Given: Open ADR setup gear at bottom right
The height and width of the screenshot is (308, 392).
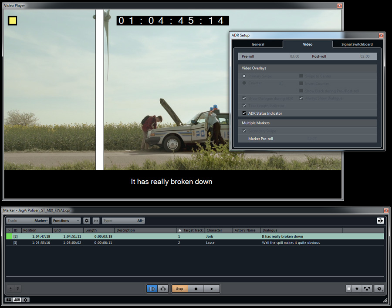Looking at the screenshot, I should [x=379, y=288].
